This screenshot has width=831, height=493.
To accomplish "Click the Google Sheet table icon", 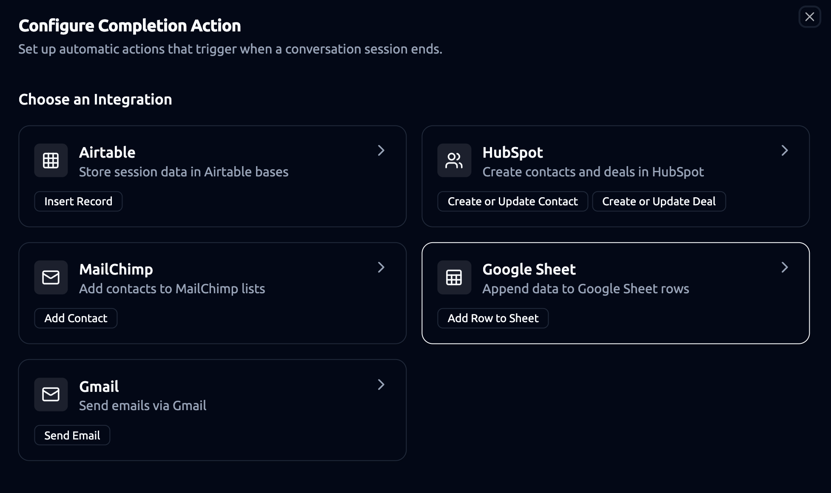I will (454, 277).
